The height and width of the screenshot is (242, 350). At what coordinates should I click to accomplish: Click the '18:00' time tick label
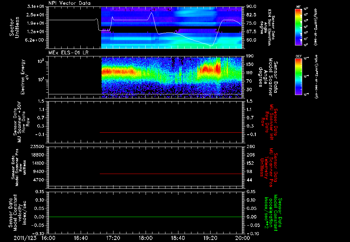tap(146, 238)
